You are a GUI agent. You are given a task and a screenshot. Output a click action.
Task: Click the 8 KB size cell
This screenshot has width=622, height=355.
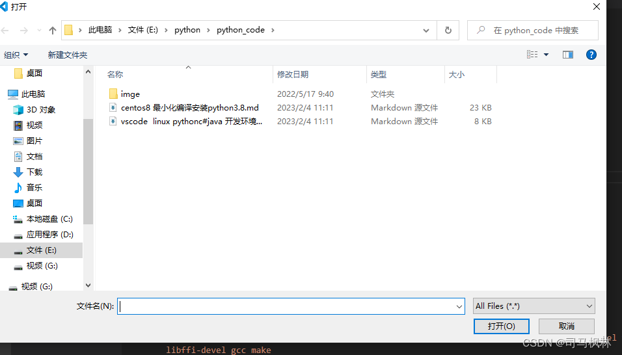[483, 121]
